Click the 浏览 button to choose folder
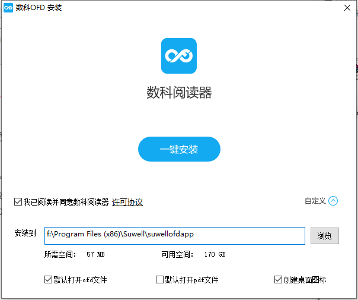The width and height of the screenshot is (358, 300). pyautogui.click(x=324, y=236)
